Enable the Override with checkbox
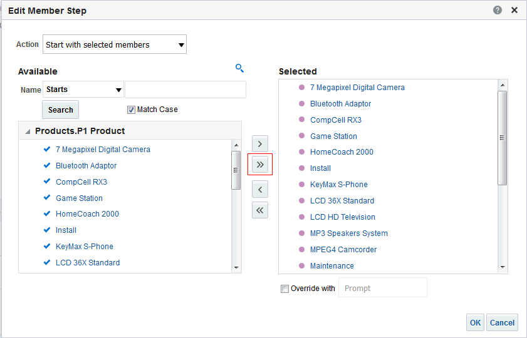The width and height of the screenshot is (527, 338). pyautogui.click(x=285, y=289)
